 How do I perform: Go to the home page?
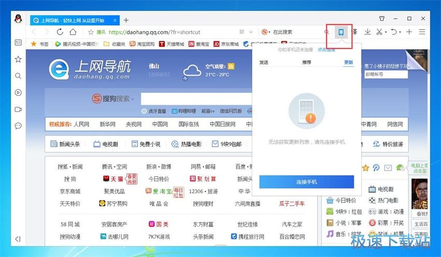pyautogui.click(x=73, y=32)
